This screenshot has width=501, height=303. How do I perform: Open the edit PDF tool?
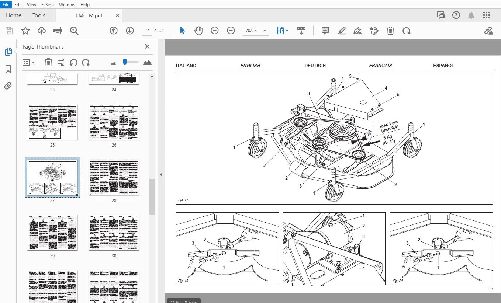pyautogui.click(x=374, y=31)
